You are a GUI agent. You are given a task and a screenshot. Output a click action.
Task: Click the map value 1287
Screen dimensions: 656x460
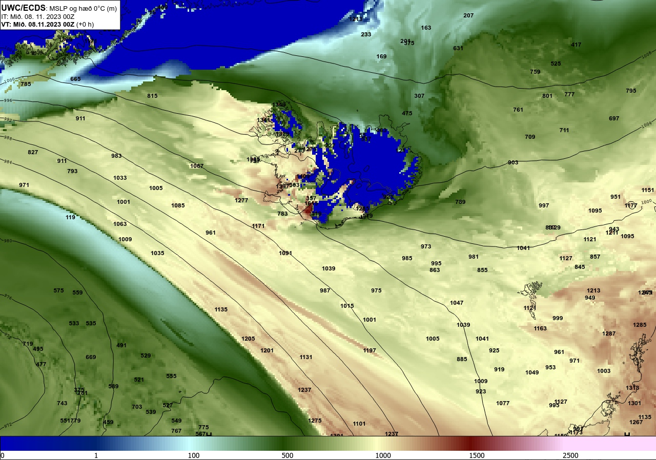[609, 333]
